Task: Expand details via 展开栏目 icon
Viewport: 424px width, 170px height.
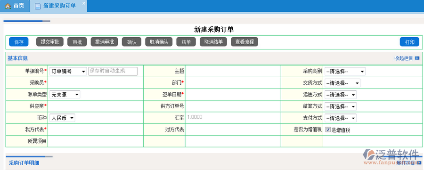Action: (x=419, y=162)
